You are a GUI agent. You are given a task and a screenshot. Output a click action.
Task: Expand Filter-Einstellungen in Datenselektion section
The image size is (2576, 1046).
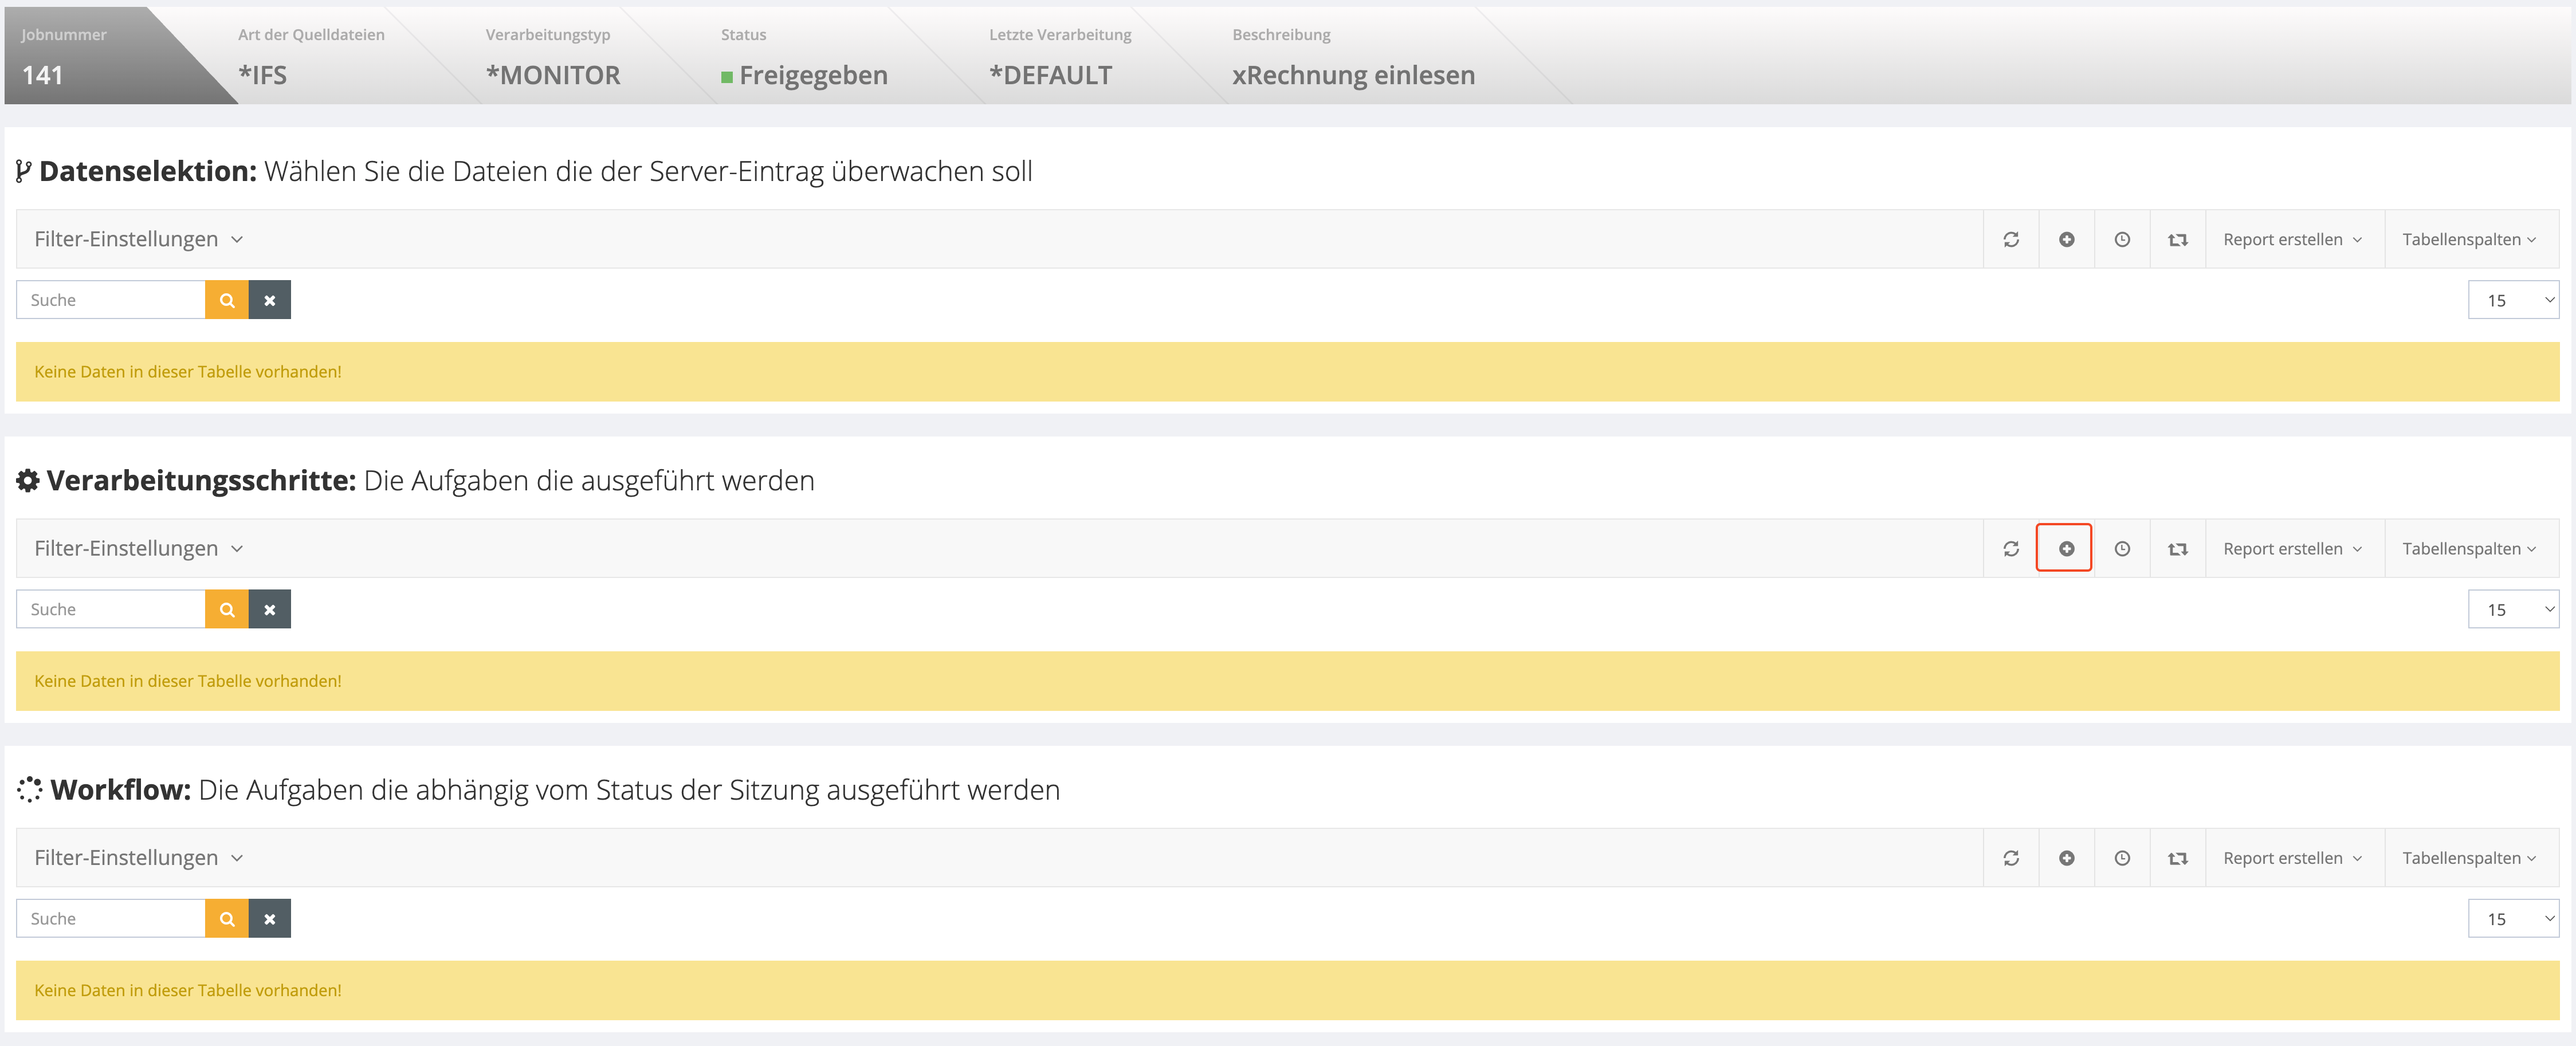coord(139,239)
